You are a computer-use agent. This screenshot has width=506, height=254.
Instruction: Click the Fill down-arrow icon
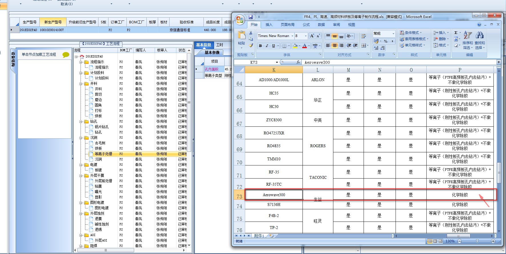(x=456, y=39)
